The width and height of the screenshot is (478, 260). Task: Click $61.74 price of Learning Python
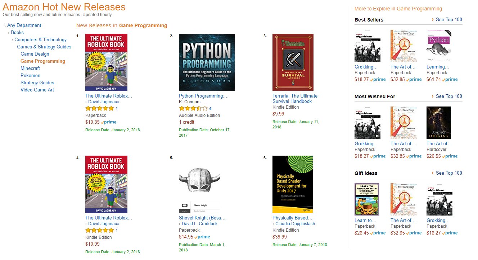[x=434, y=80]
